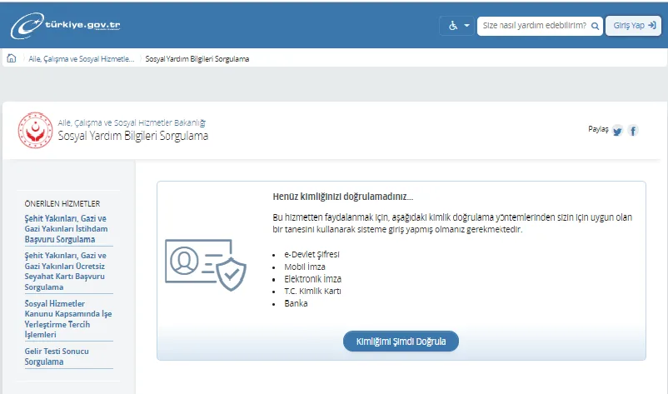
Task: Open İşe Yerleştirme Tercih İşlemleri link
Action: tap(68, 319)
